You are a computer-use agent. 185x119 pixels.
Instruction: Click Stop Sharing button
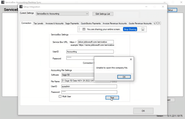pyautogui.click(x=130, y=29)
